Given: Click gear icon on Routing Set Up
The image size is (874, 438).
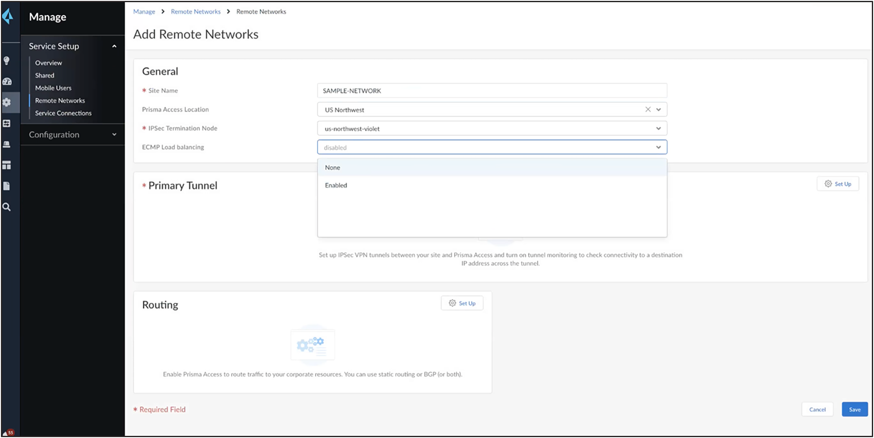Looking at the screenshot, I should point(452,303).
